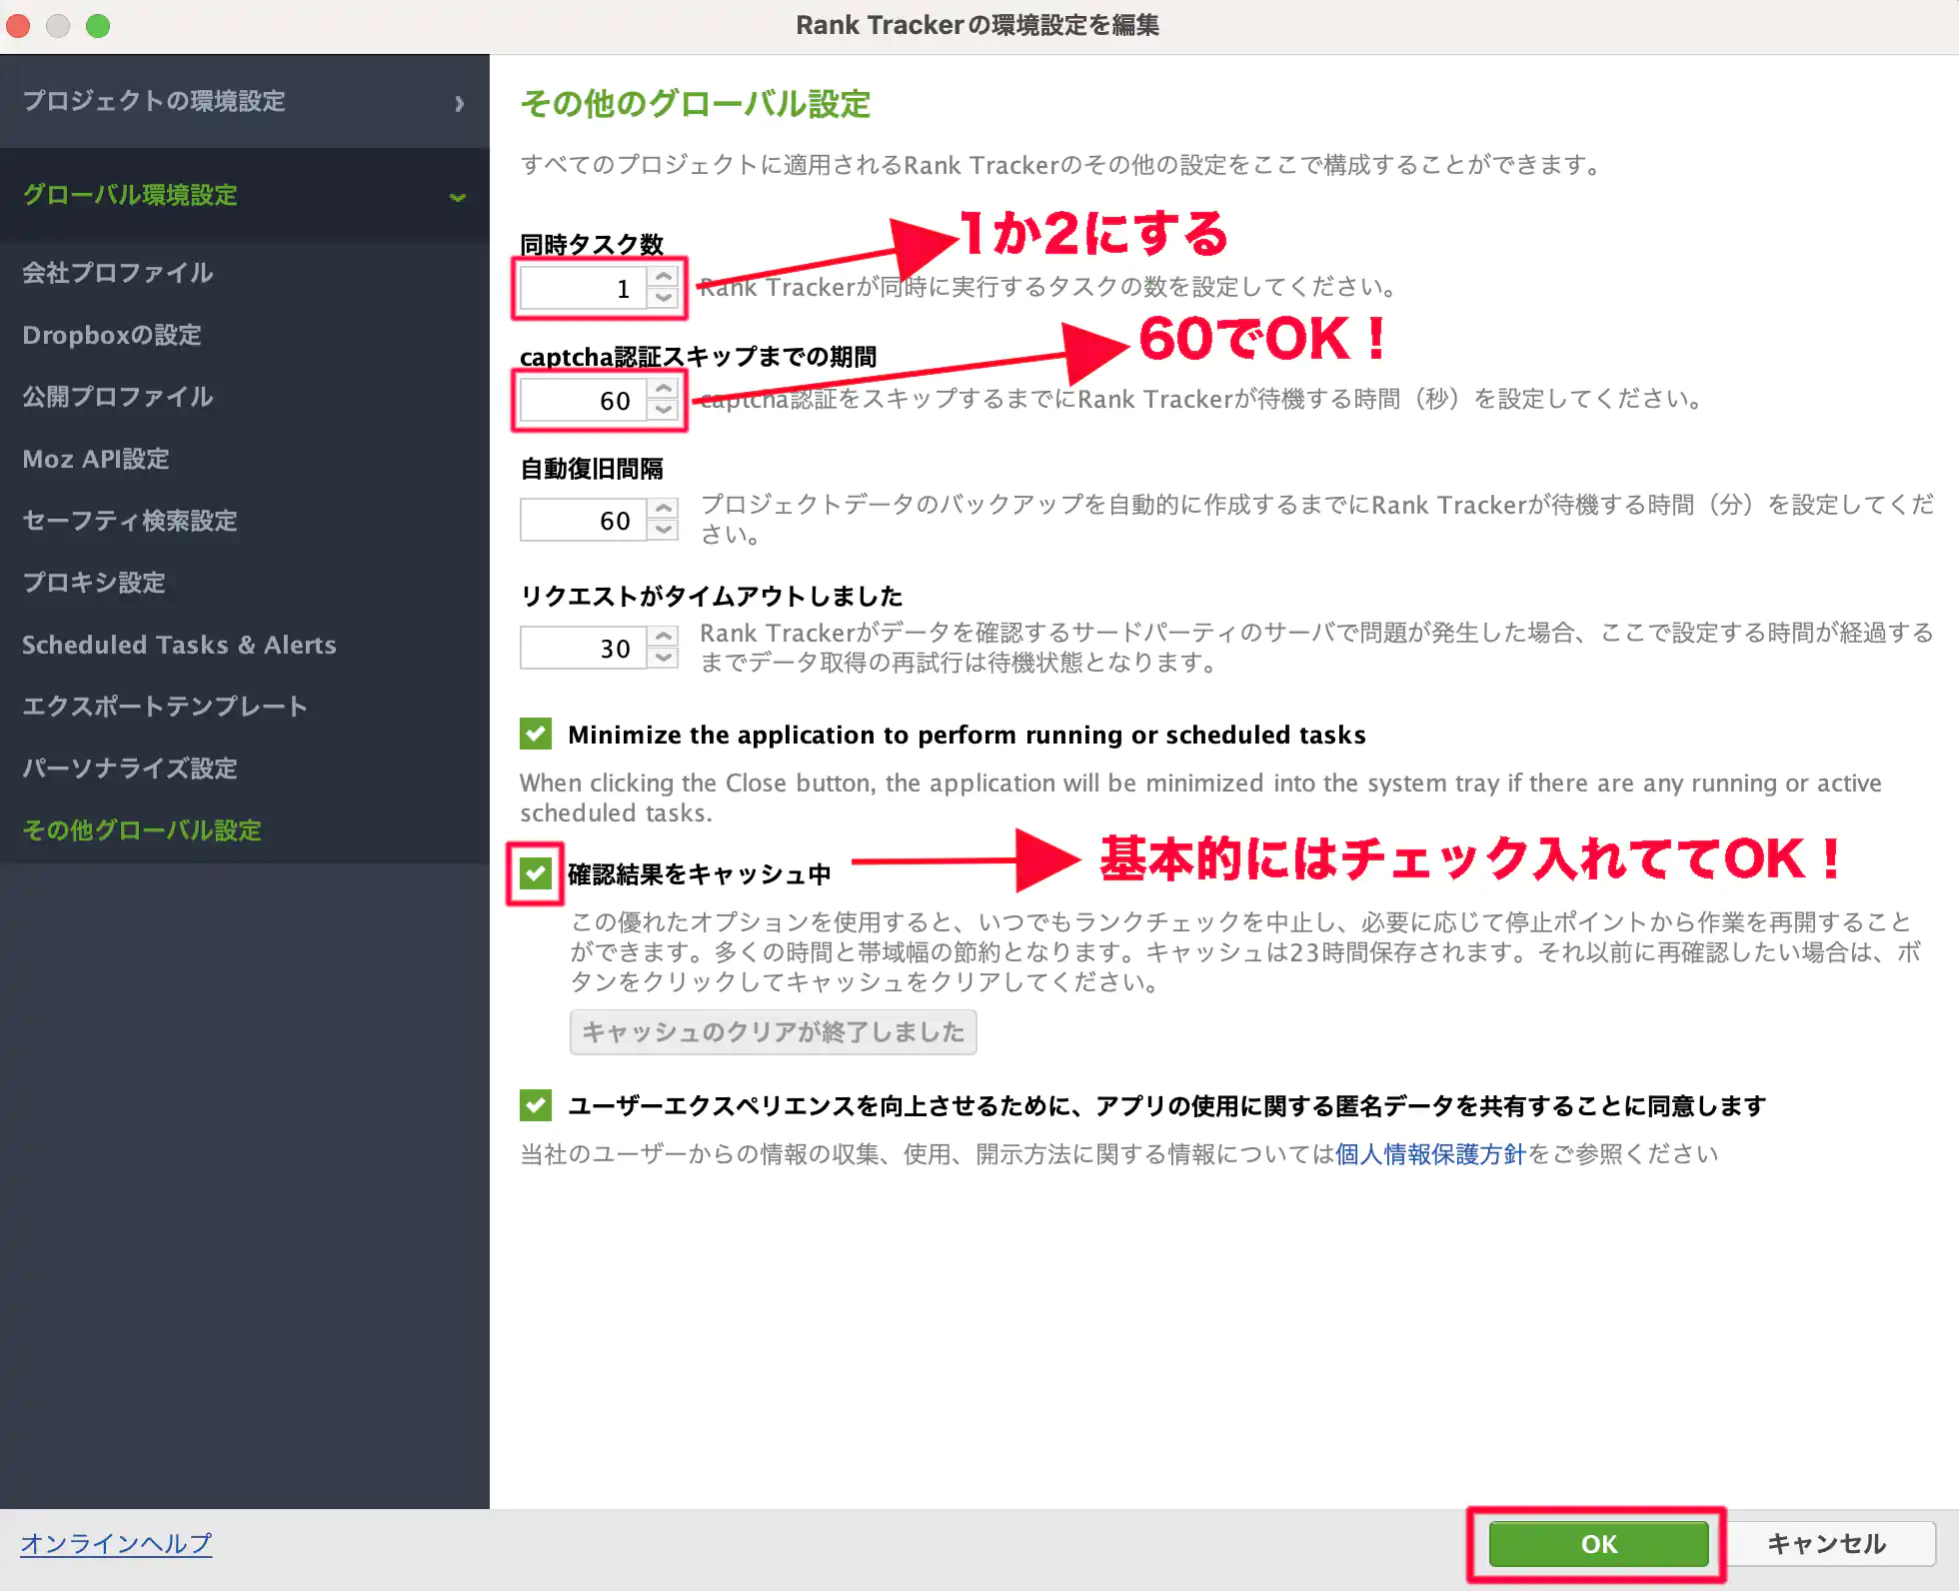1959x1591 pixels.
Task: Open オンラインヘルプ link
Action: coord(116,1544)
